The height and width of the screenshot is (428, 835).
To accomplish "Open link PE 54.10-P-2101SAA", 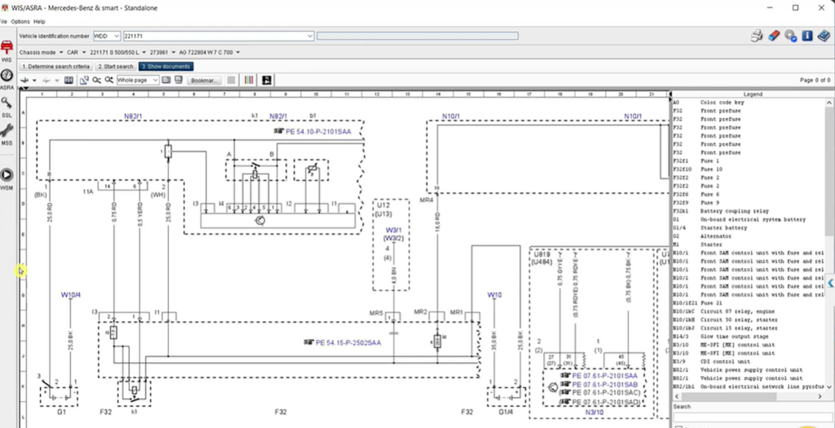I will coord(318,131).
